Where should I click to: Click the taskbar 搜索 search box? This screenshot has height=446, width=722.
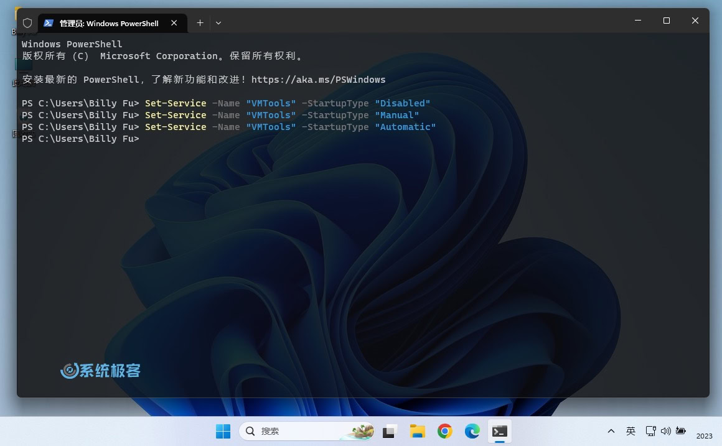point(307,431)
